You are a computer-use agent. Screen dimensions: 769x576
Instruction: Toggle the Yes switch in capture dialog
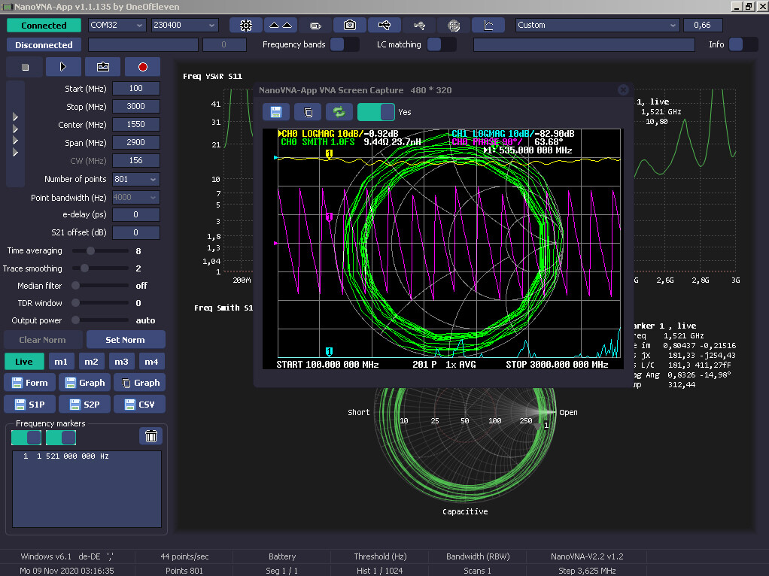point(375,112)
